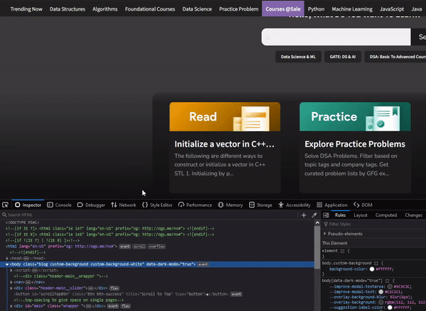
Task: Click selector highlighter icon beside element rule
Action: [x=342, y=251]
